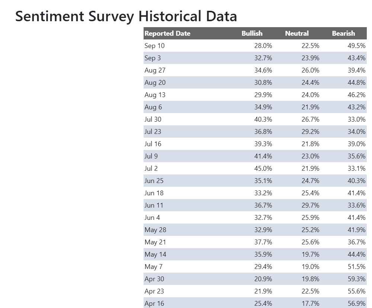The width and height of the screenshot is (372, 308).
Task: Click the Jul 30 bullish value 40.3%
Action: [263, 119]
